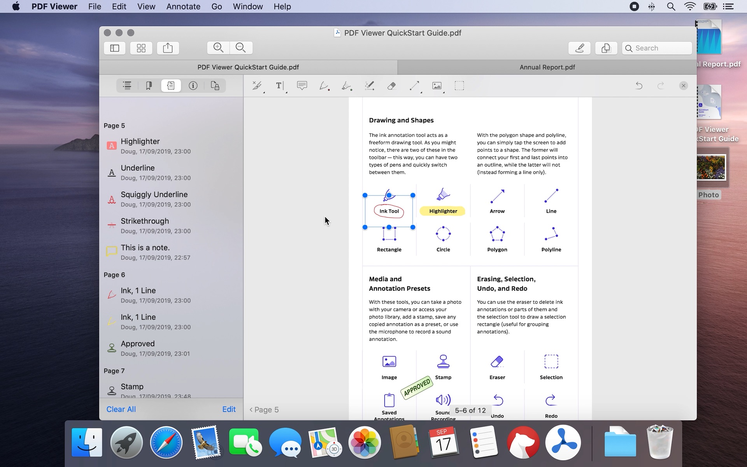The image size is (747, 467).
Task: Switch to thumbnail grid view
Action: (x=141, y=48)
